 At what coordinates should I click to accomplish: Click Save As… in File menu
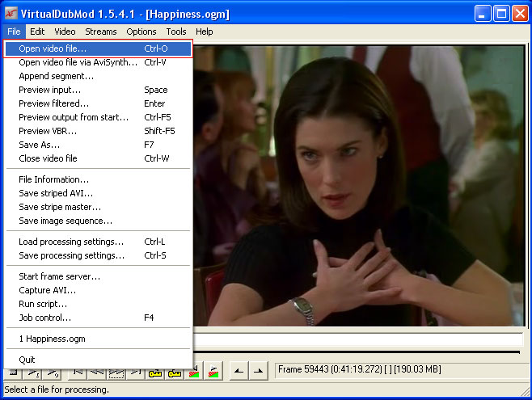[x=98, y=145]
